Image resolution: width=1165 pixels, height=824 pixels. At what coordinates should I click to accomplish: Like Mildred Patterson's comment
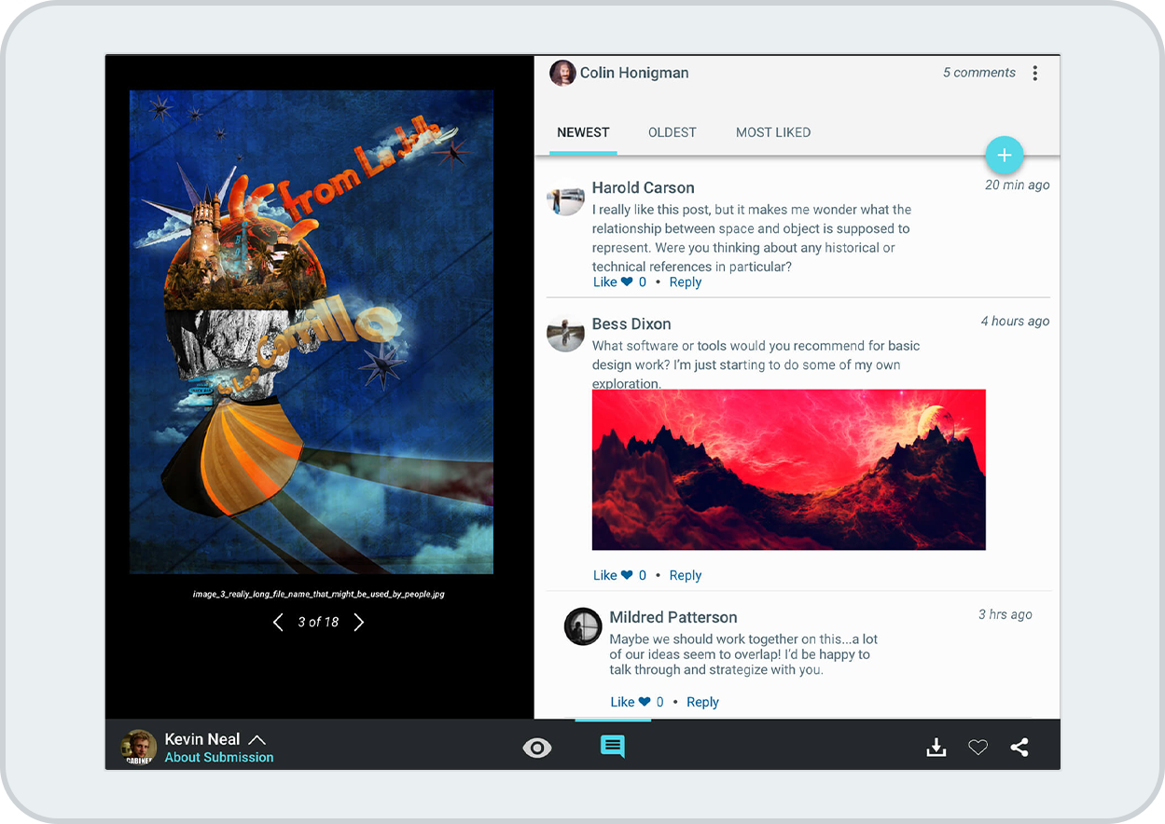631,703
